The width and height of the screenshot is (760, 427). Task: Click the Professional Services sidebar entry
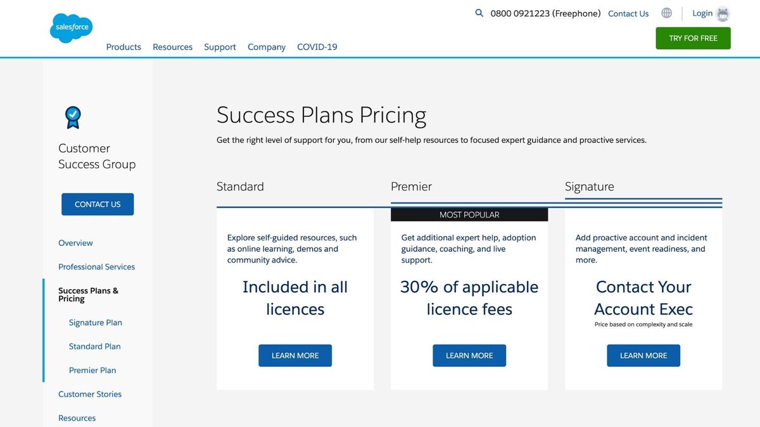coord(96,266)
